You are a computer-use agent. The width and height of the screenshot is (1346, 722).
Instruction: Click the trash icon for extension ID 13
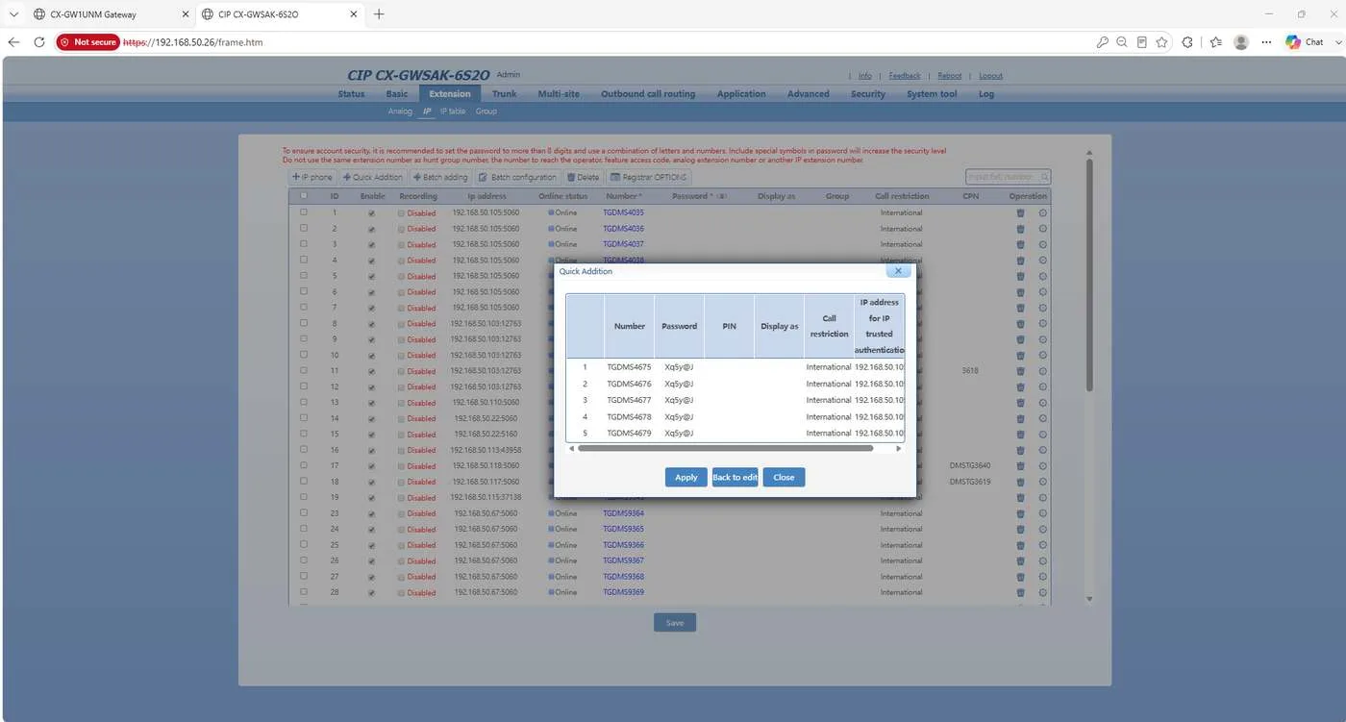click(1020, 402)
